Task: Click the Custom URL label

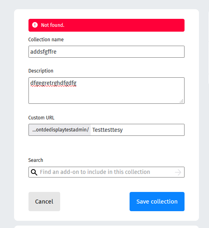Action: pos(41,118)
